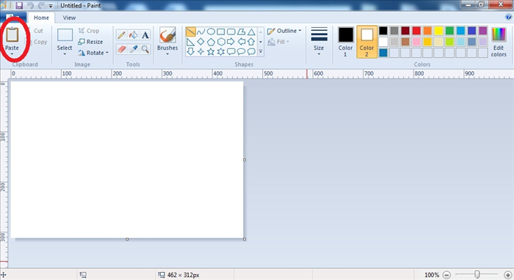Pick the yellow color swatch
The width and height of the screenshot is (514, 280).
[438, 31]
